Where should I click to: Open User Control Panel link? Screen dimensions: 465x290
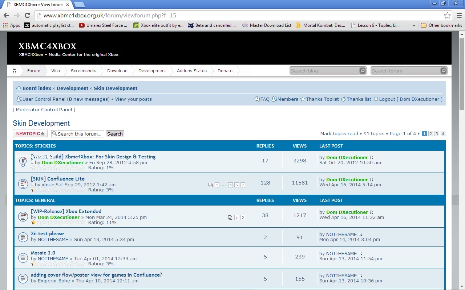44,99
